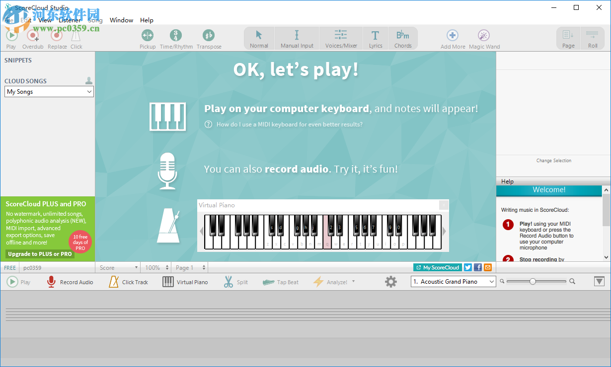
Task: Toggle the Click Track on
Action: click(x=128, y=282)
